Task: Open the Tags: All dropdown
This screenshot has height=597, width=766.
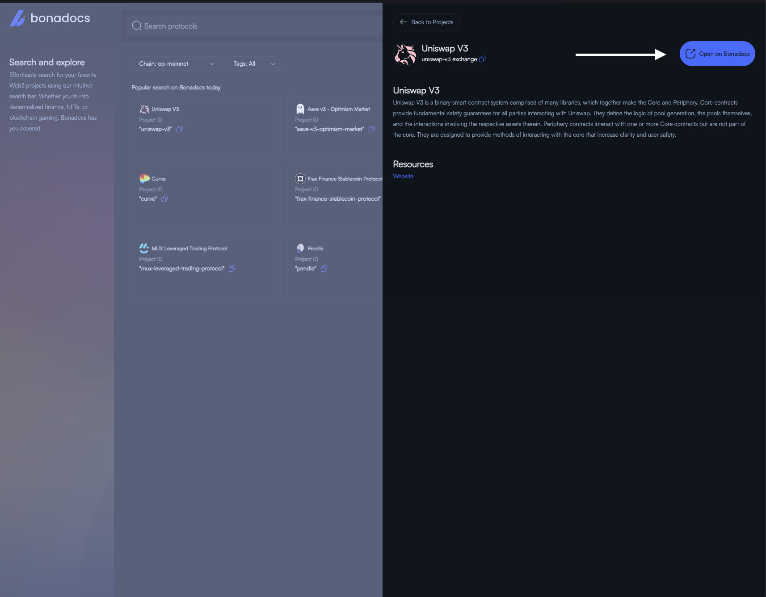Action: coord(253,64)
